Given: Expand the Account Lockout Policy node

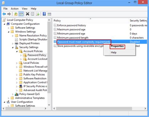Looking at the screenshot, I should point(21,59).
